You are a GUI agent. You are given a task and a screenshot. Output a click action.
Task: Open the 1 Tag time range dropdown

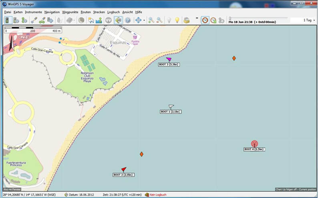pos(313,20)
